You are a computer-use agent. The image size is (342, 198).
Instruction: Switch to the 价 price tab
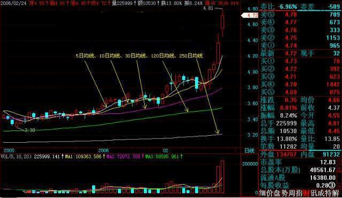pyautogui.click(x=270, y=193)
